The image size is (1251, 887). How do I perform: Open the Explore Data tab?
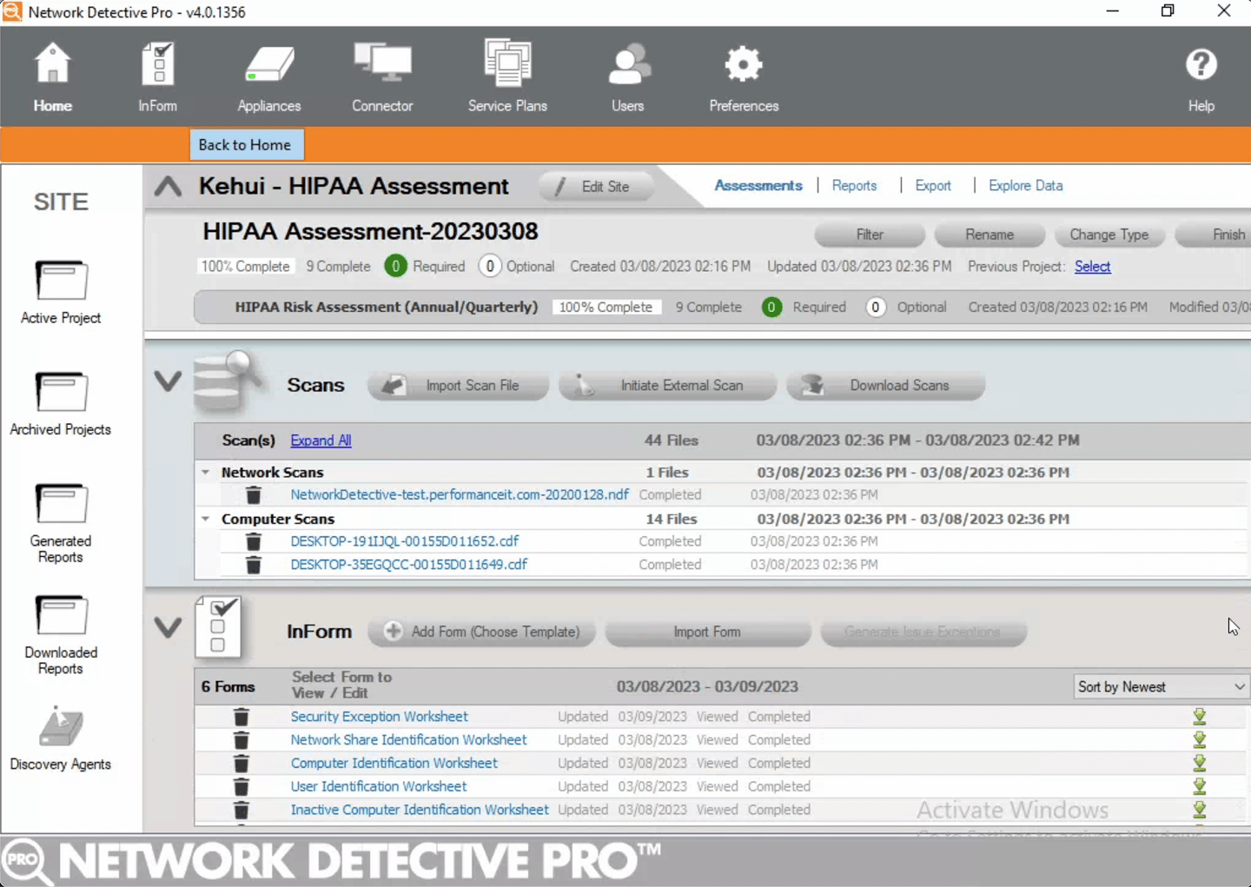pyautogui.click(x=1025, y=186)
